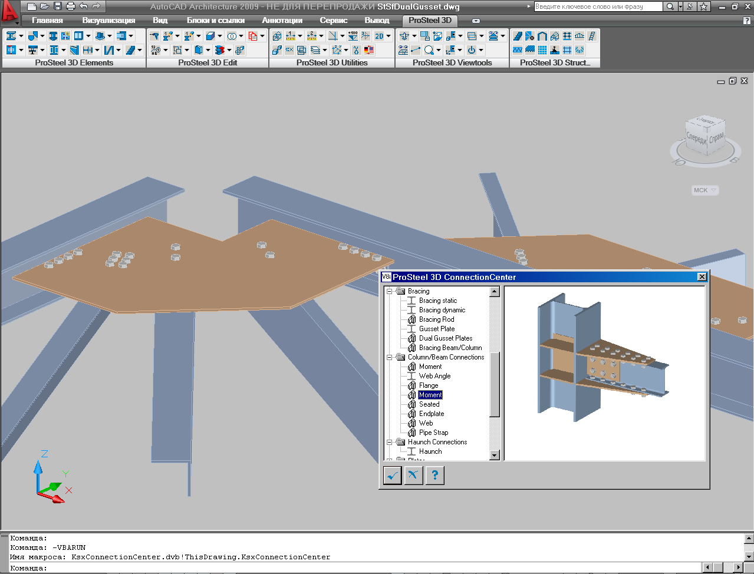Collapse the Bracing tree node

click(389, 291)
